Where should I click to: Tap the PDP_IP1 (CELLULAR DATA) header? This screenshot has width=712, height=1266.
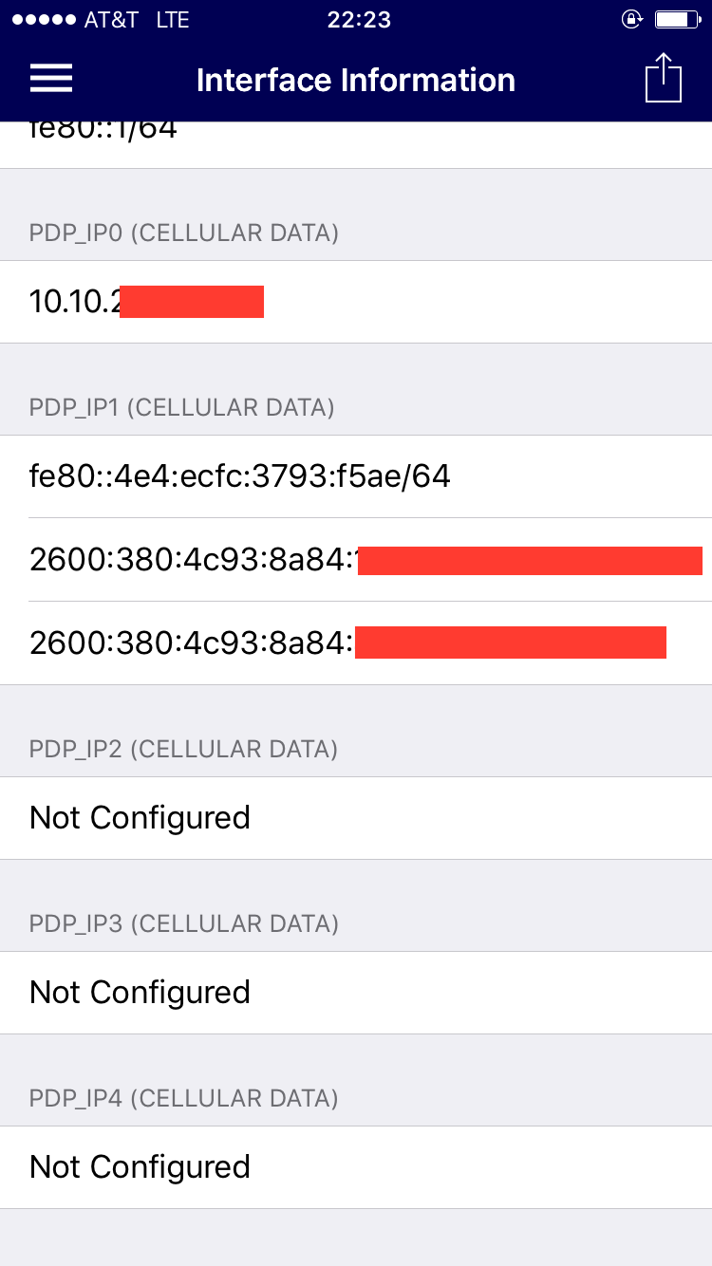pos(182,407)
